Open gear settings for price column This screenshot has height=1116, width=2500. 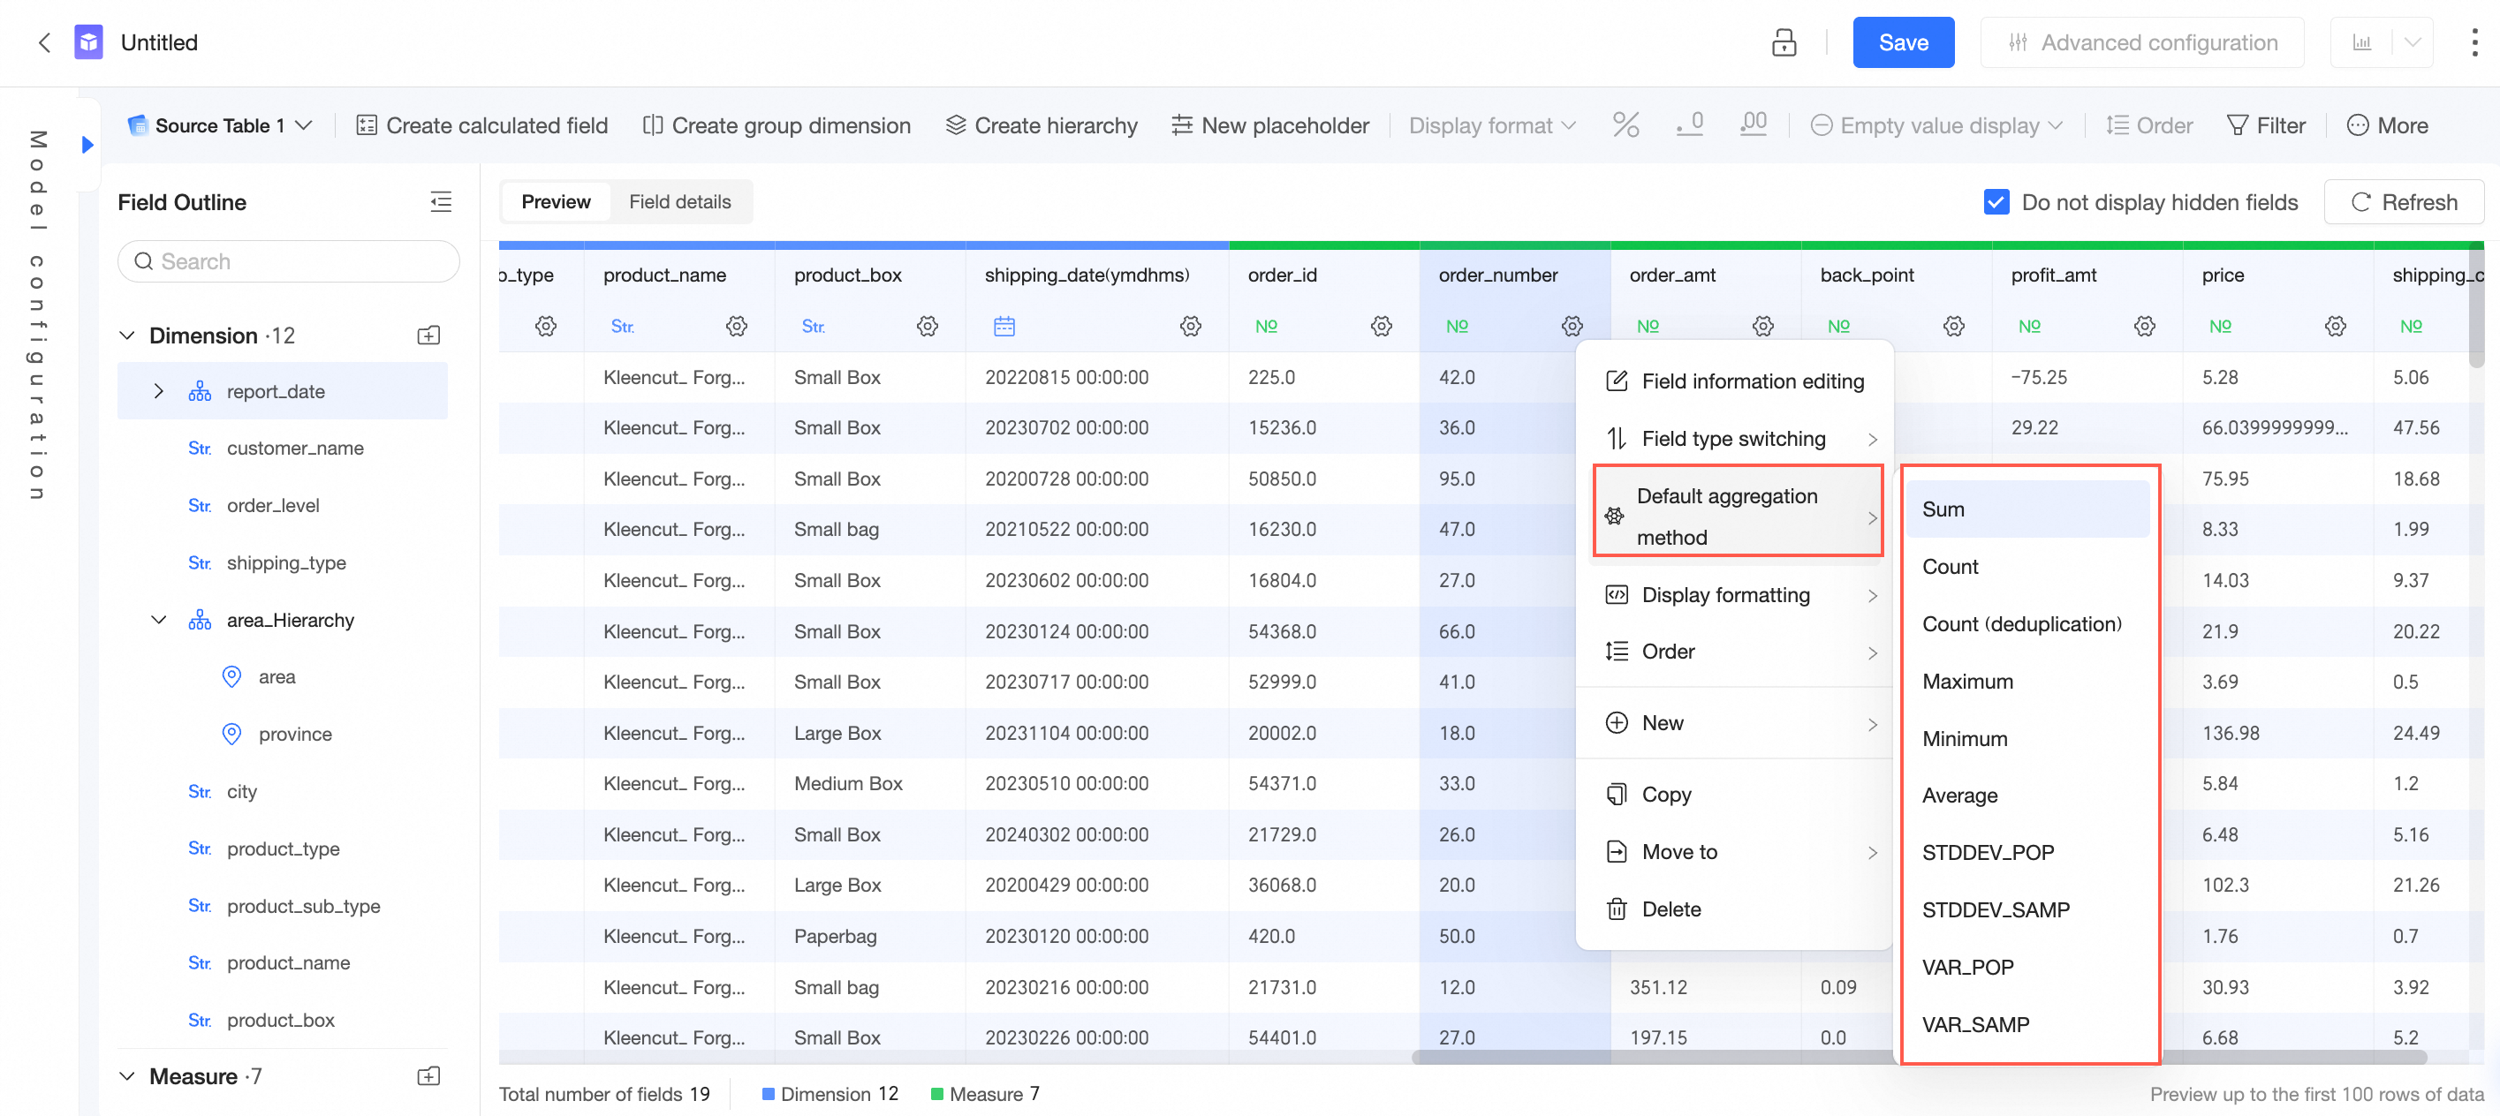click(2335, 326)
